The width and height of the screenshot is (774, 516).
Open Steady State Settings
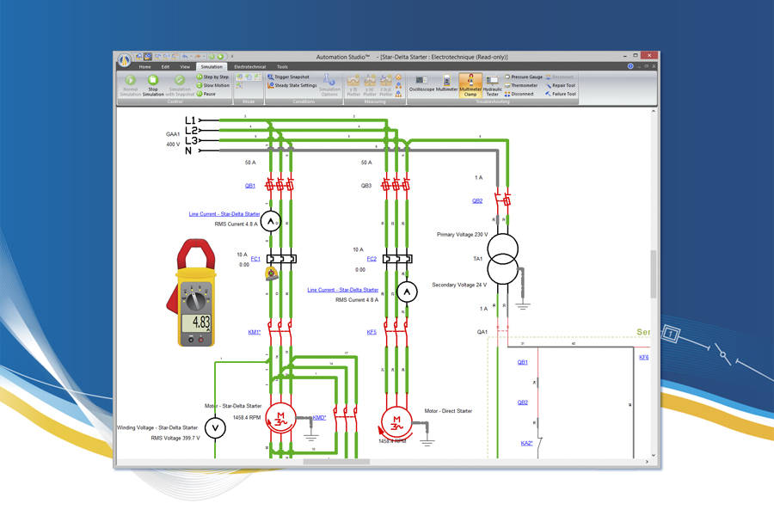(292, 85)
